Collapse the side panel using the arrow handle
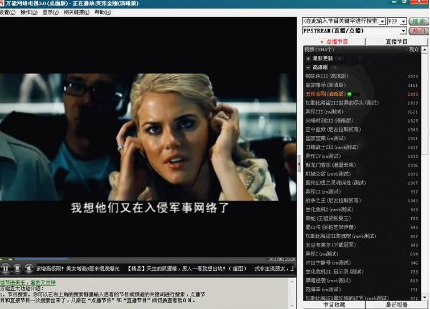Viewport: 430px width, 309px height. coord(299,164)
